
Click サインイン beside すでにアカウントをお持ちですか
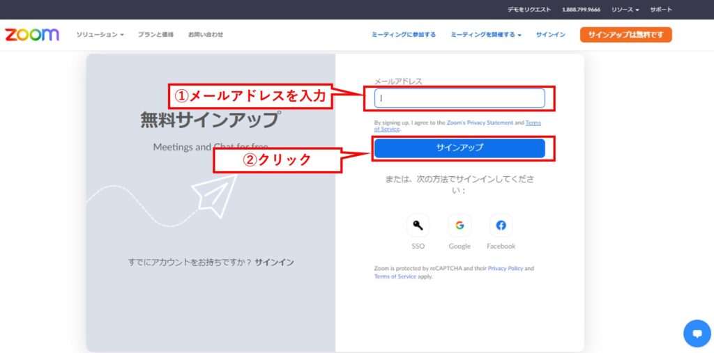(274, 262)
